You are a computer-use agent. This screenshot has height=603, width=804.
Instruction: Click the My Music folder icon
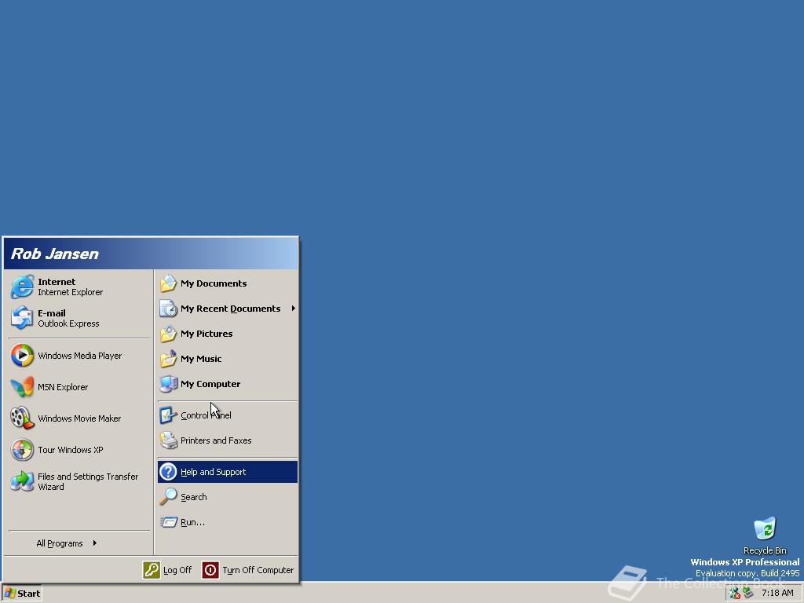(168, 359)
